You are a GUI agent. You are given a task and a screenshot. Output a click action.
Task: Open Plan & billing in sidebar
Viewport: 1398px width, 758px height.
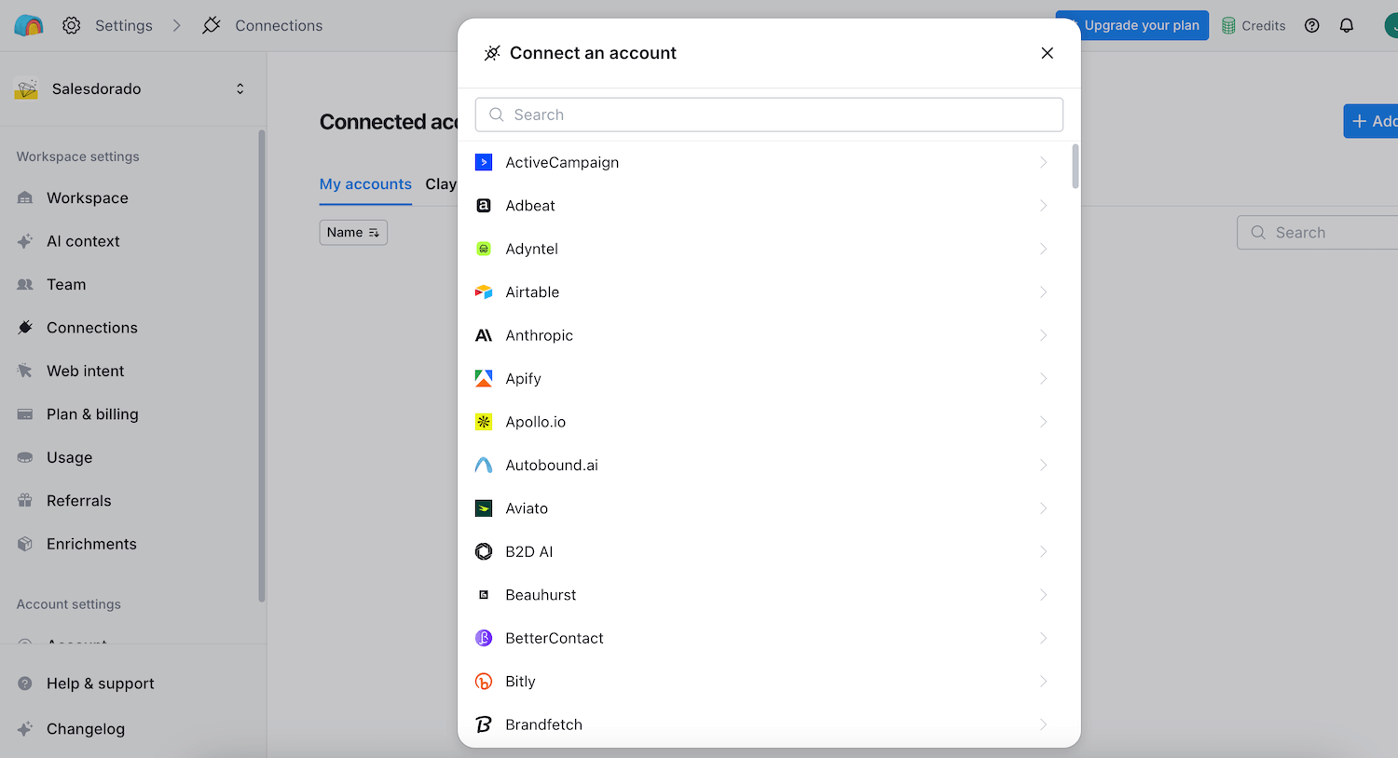point(92,414)
